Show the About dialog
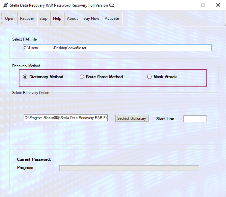The width and height of the screenshot is (226, 197). point(72,18)
